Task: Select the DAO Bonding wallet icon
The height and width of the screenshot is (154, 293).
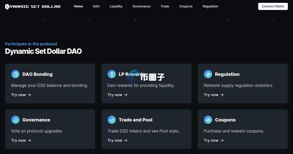Action: pos(15,74)
